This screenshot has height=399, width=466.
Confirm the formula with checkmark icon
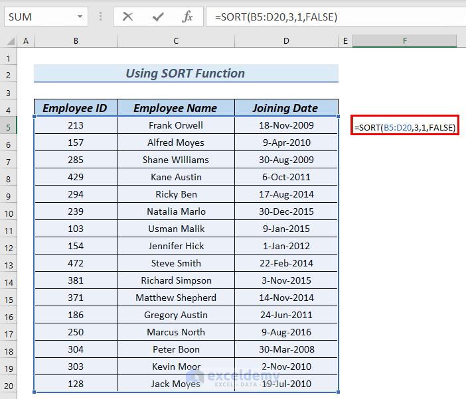pyautogui.click(x=158, y=17)
